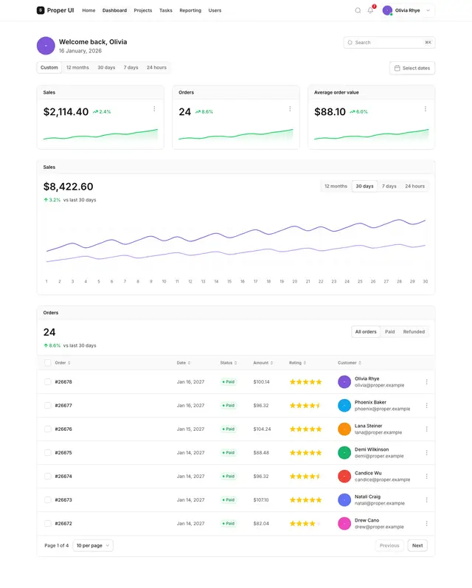Click the email olivia@proper.example

pos(379,385)
